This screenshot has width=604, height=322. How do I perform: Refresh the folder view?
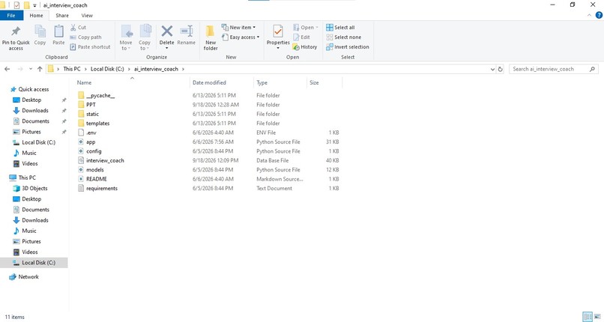click(501, 69)
